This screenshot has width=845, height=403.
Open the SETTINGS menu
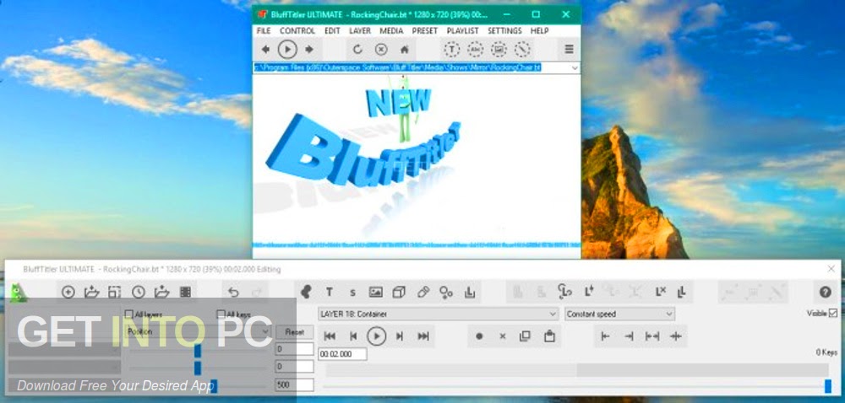tap(504, 30)
